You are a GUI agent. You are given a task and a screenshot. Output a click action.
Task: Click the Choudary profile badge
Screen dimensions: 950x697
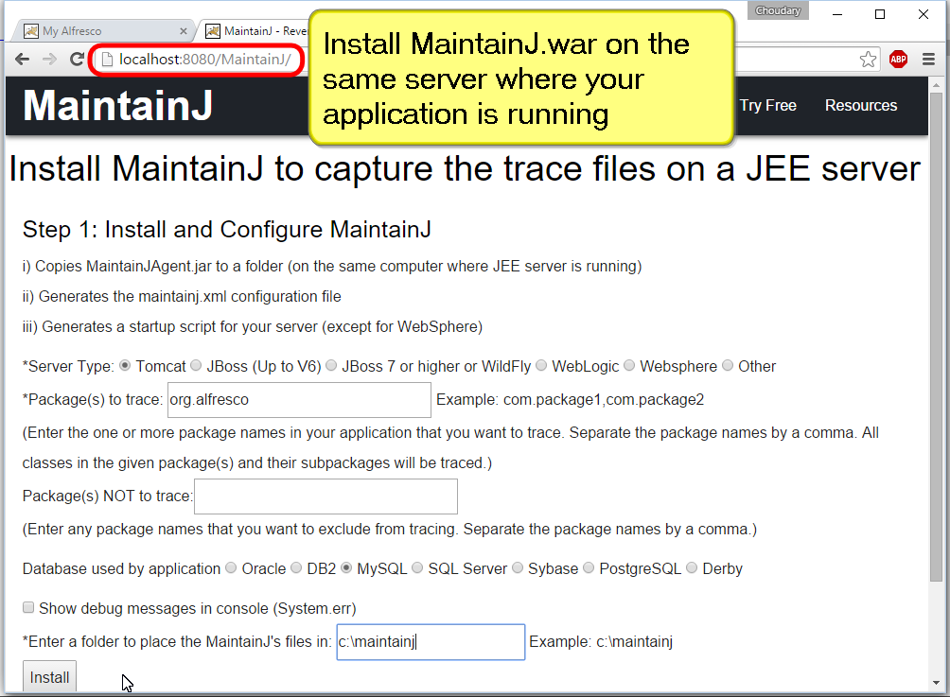click(x=779, y=11)
